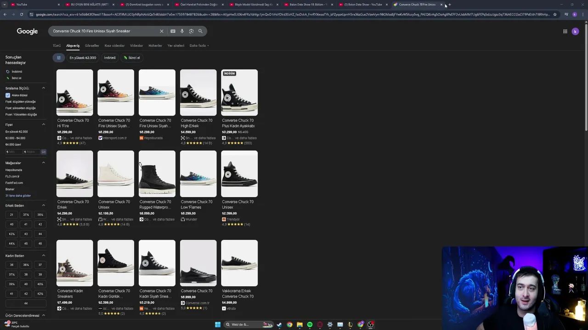Switch to the Kısa videolar tab
Viewport: 588px width, 330px height.
pos(114,46)
